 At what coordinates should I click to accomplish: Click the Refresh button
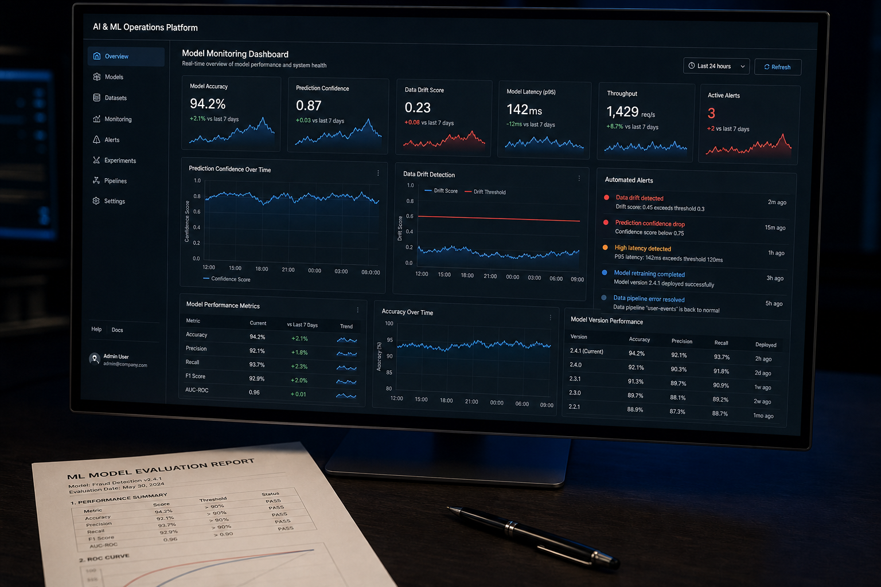(x=778, y=67)
